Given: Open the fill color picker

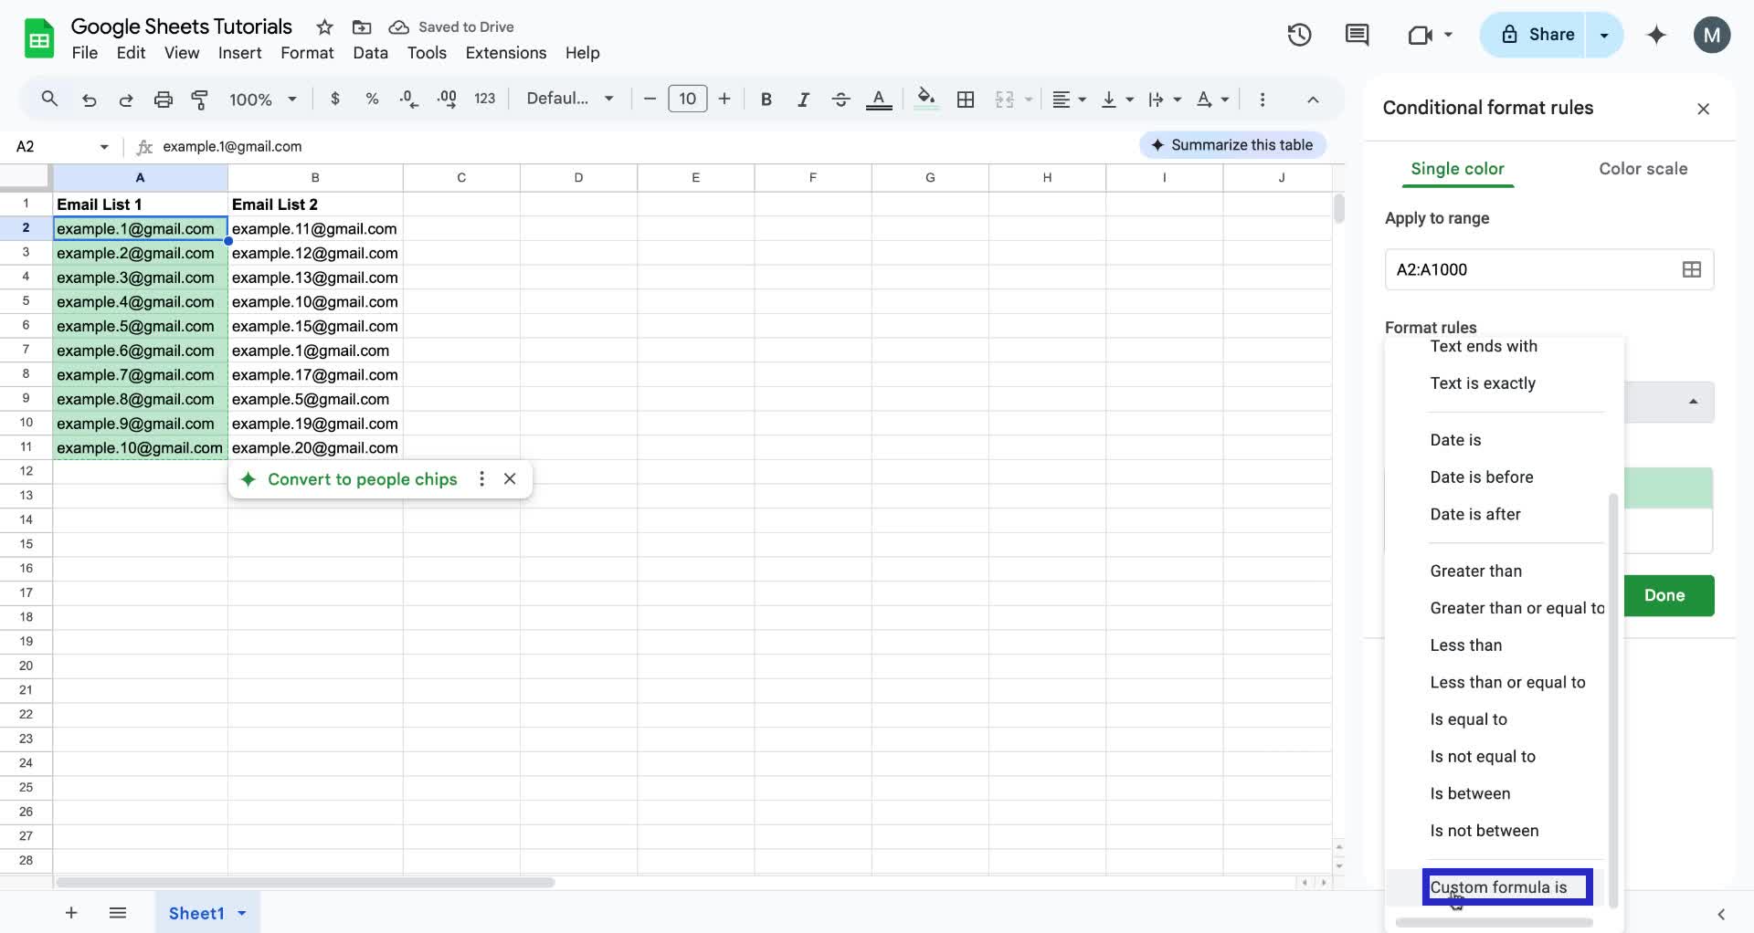Looking at the screenshot, I should tap(925, 99).
